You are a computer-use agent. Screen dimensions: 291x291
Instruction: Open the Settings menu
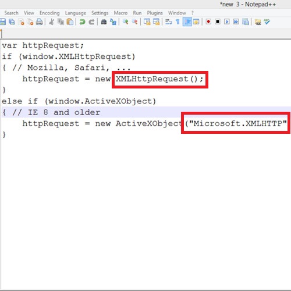100,13
